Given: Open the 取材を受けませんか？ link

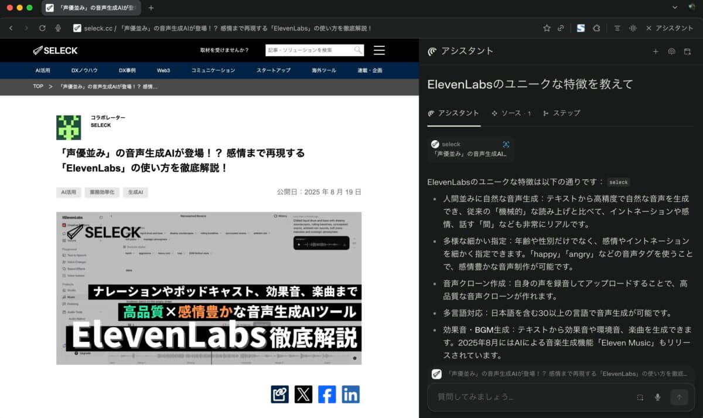Looking at the screenshot, I should pyautogui.click(x=224, y=50).
